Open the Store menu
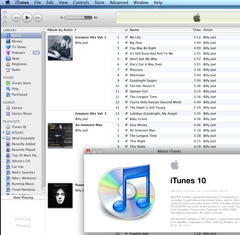This screenshot has width=240, height=235. 99,3
